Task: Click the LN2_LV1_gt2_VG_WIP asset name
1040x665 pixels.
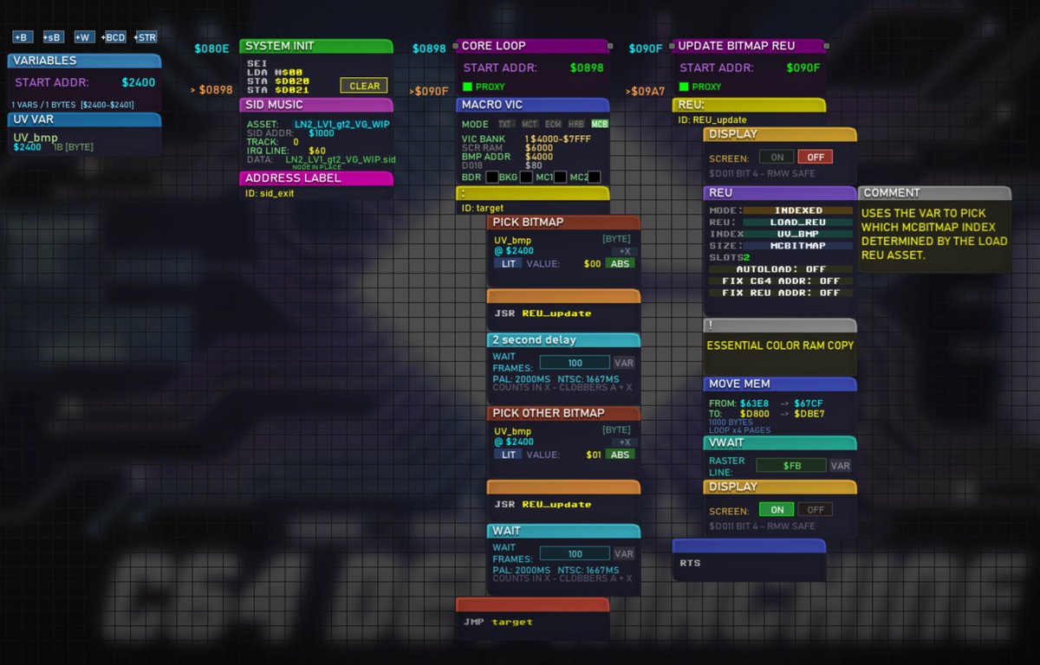Action: pos(341,125)
